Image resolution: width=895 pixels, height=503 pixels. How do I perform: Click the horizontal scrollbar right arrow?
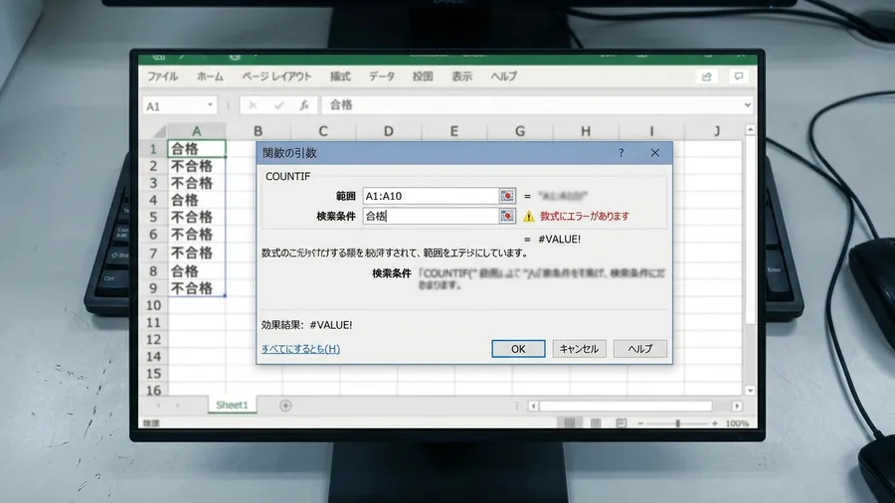737,406
